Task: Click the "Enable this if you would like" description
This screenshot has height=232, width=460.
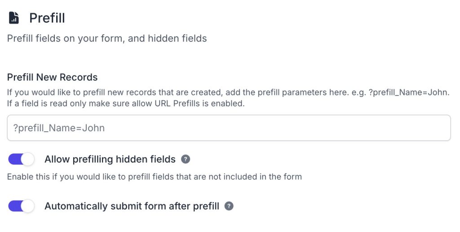Action: coord(154,177)
